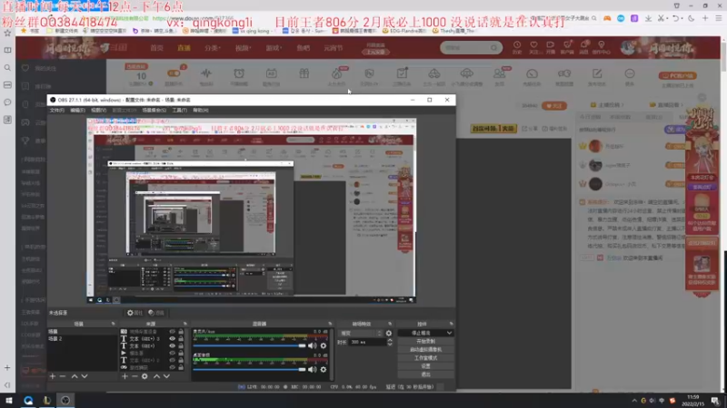This screenshot has height=408, width=727.
Task: Toggle the lock on the media source row
Action: pyautogui.click(x=181, y=353)
